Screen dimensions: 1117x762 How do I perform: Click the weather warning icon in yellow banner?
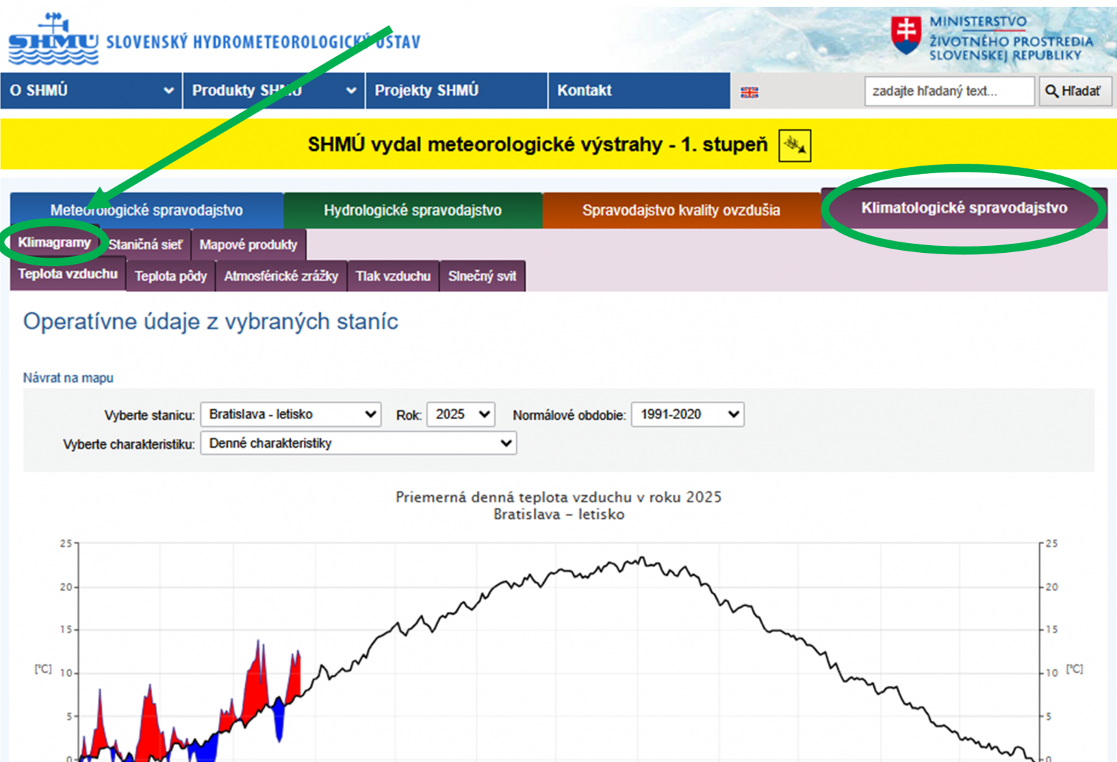tap(794, 145)
